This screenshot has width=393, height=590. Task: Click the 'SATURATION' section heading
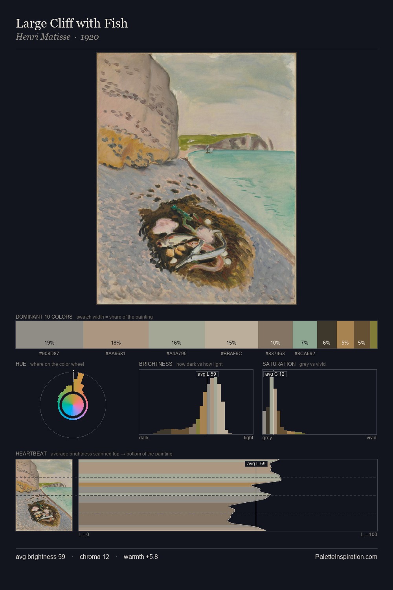click(279, 364)
